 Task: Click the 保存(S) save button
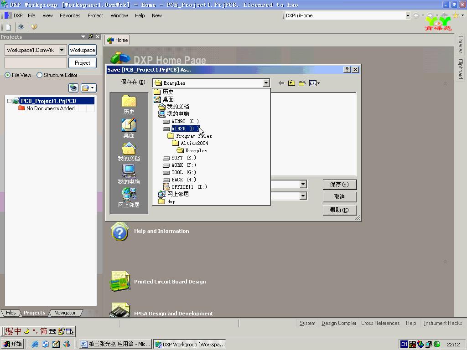point(339,185)
